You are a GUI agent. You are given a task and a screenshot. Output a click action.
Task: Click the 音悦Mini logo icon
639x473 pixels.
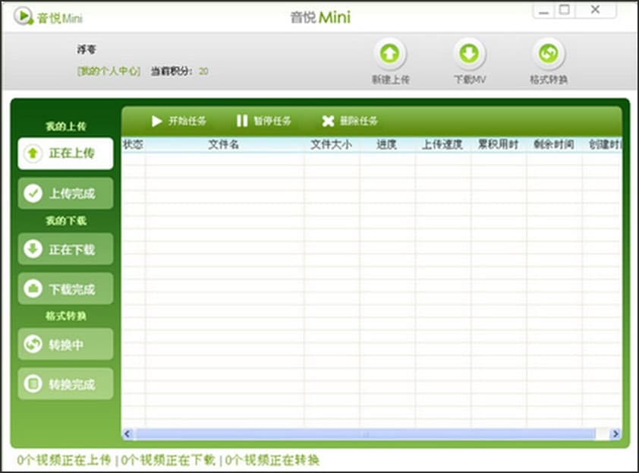coord(24,17)
